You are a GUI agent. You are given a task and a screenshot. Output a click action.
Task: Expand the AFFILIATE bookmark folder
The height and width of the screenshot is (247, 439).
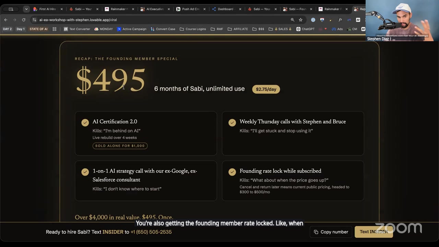point(238,29)
